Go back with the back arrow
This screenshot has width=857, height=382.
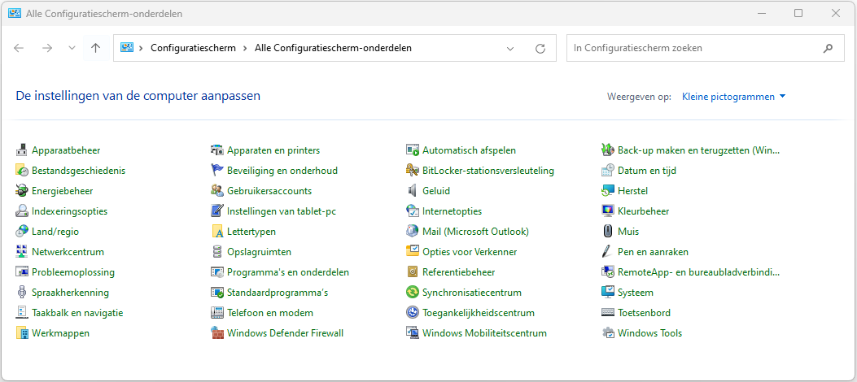click(x=20, y=48)
